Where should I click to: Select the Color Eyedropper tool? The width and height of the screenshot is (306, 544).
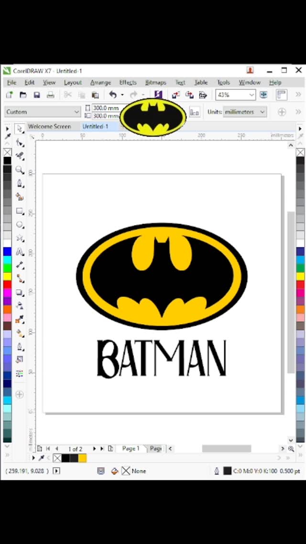pyautogui.click(x=20, y=319)
